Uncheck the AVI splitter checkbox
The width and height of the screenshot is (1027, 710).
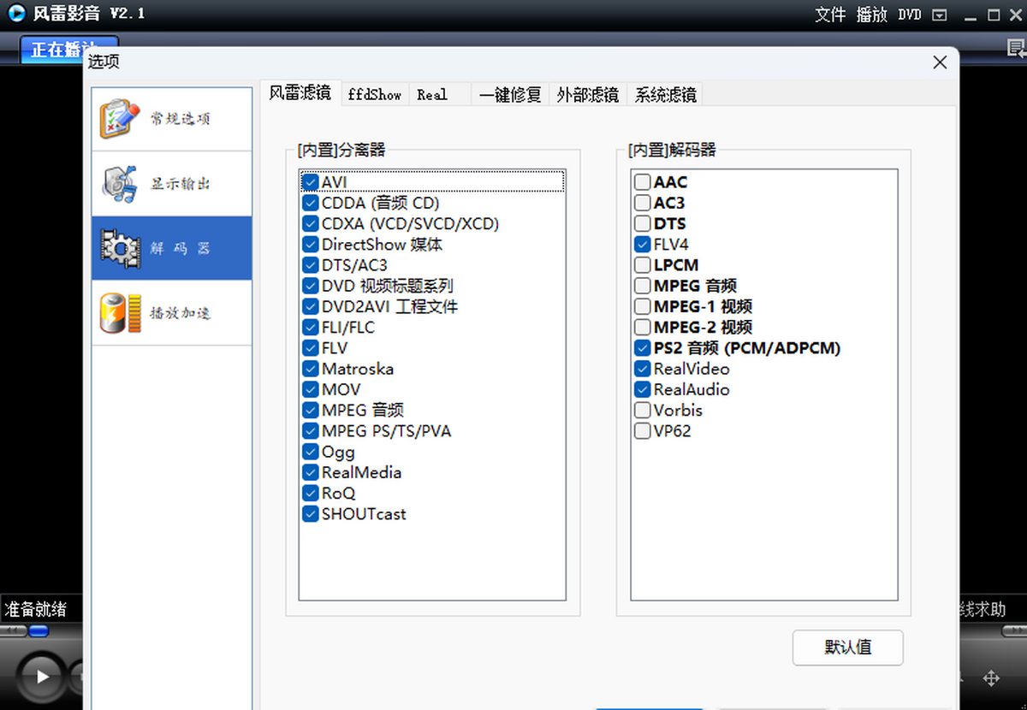coord(310,182)
